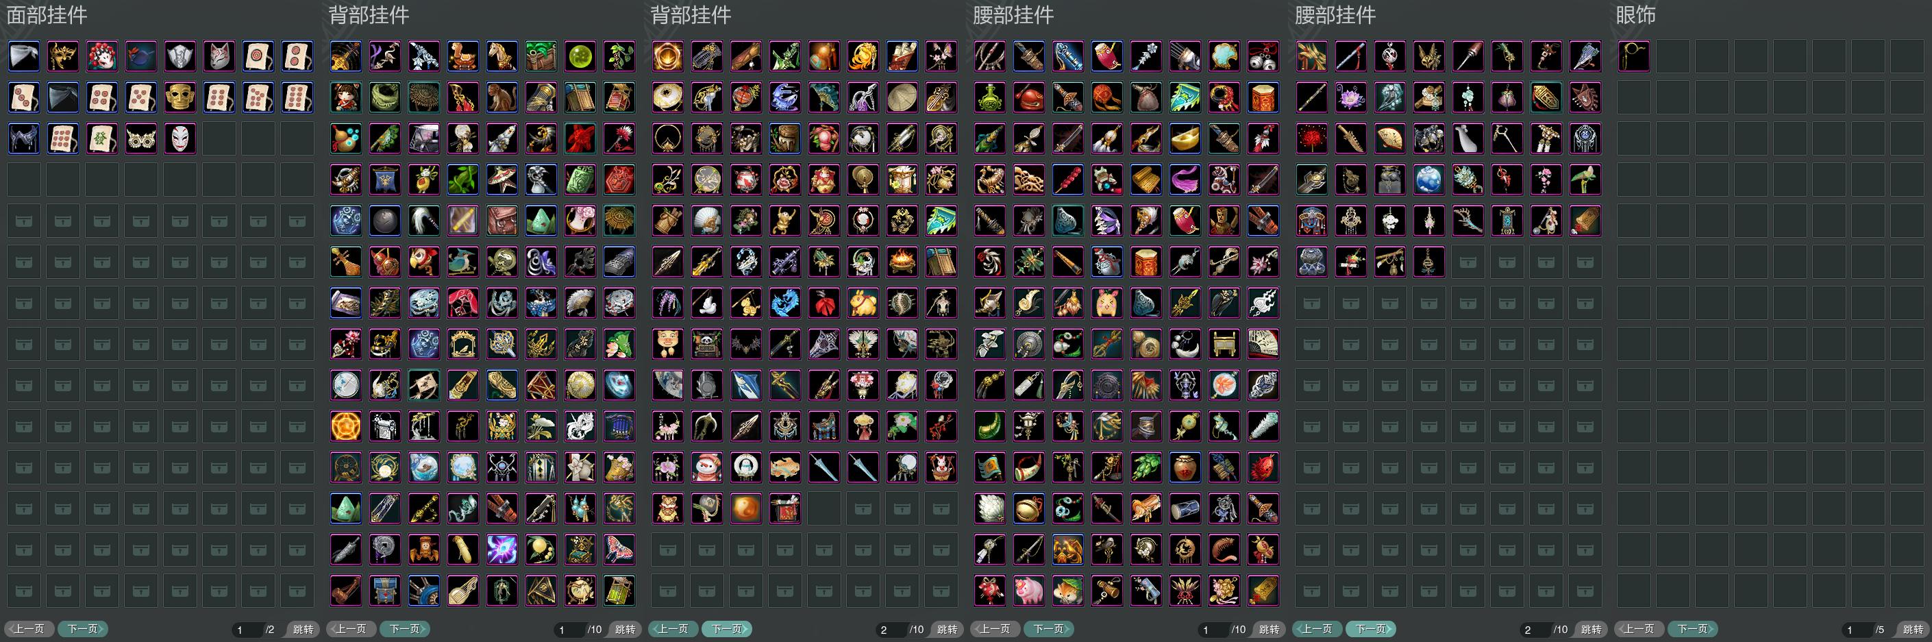
Task: Select the golden bronze mask item
Action: pyautogui.click(x=180, y=97)
